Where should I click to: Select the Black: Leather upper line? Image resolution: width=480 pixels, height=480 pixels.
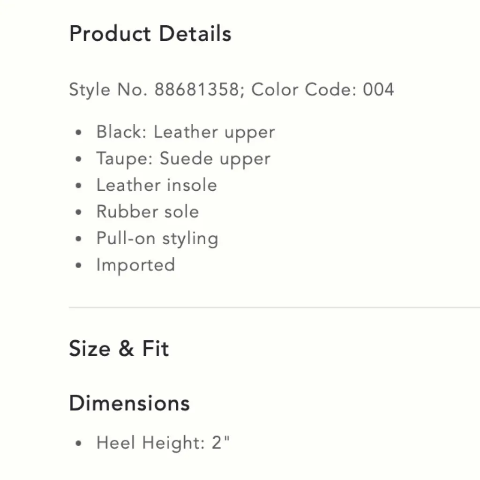coord(186,132)
